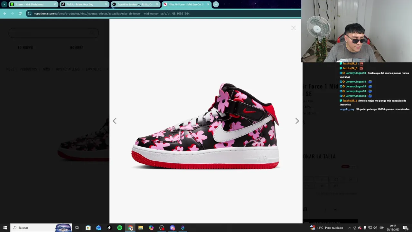Open TikTok app from the taskbar

point(109,228)
